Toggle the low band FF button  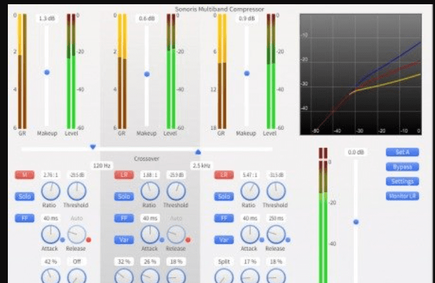25,218
